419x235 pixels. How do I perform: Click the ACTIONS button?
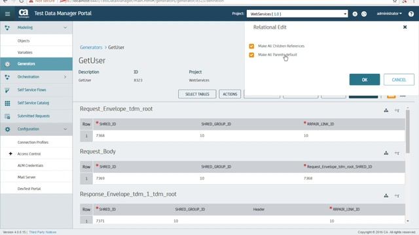click(230, 94)
